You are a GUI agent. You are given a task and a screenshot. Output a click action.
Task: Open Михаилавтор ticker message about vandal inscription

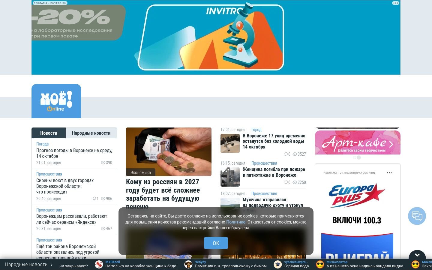point(365,266)
